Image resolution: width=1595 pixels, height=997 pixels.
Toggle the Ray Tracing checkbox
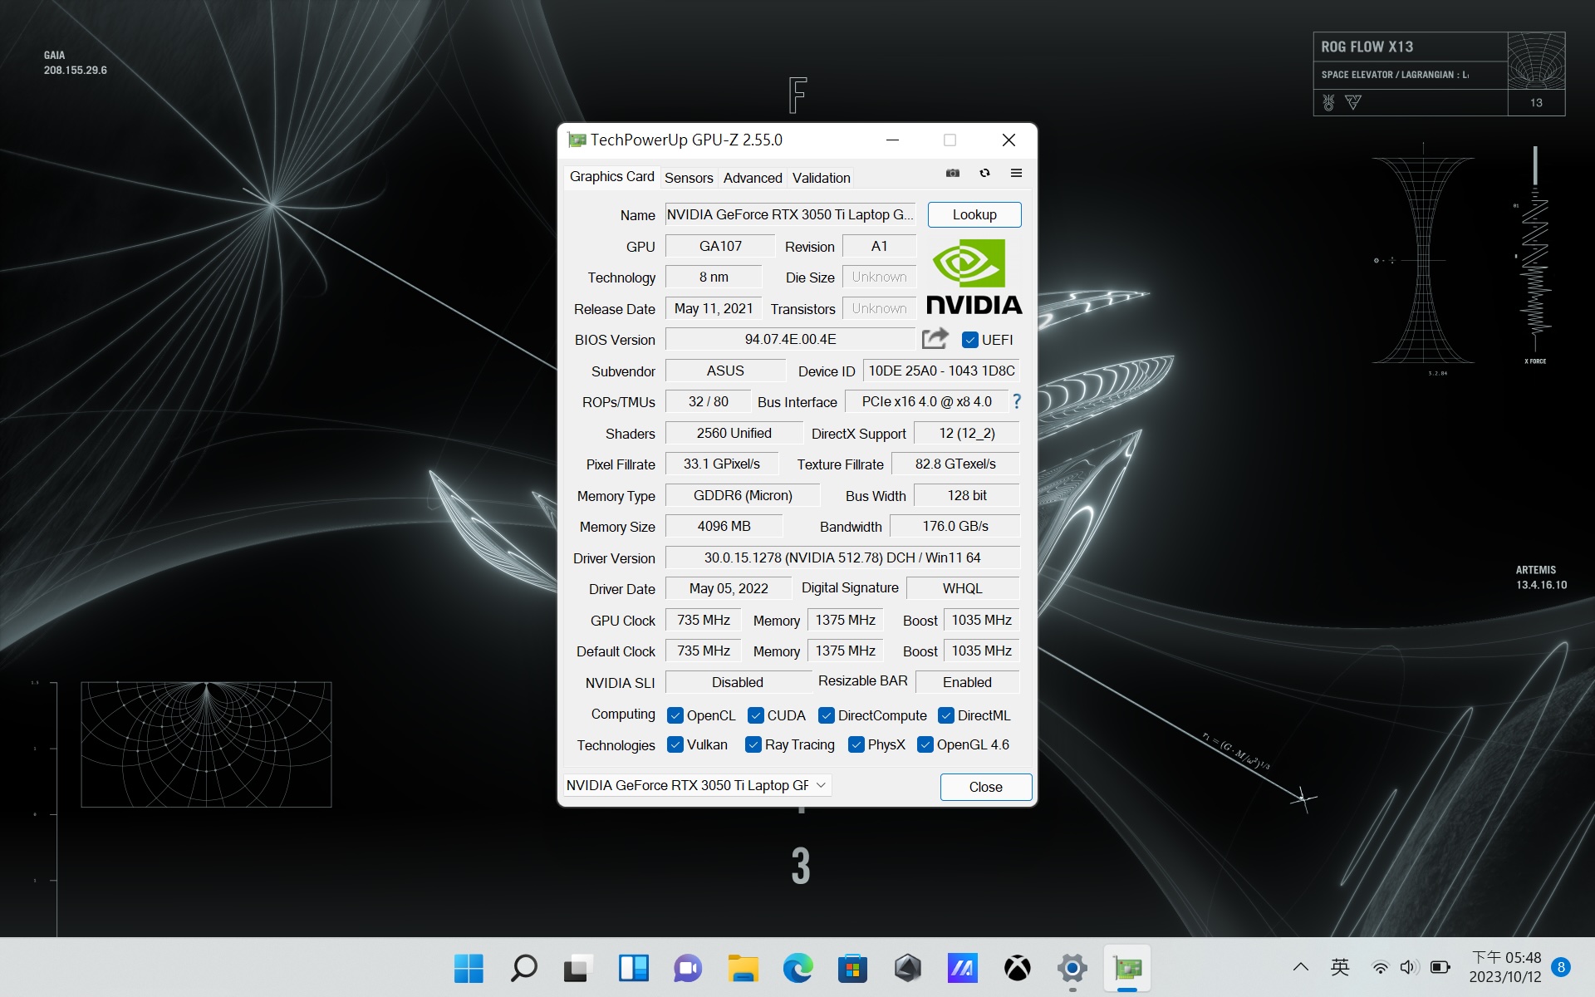tap(753, 744)
